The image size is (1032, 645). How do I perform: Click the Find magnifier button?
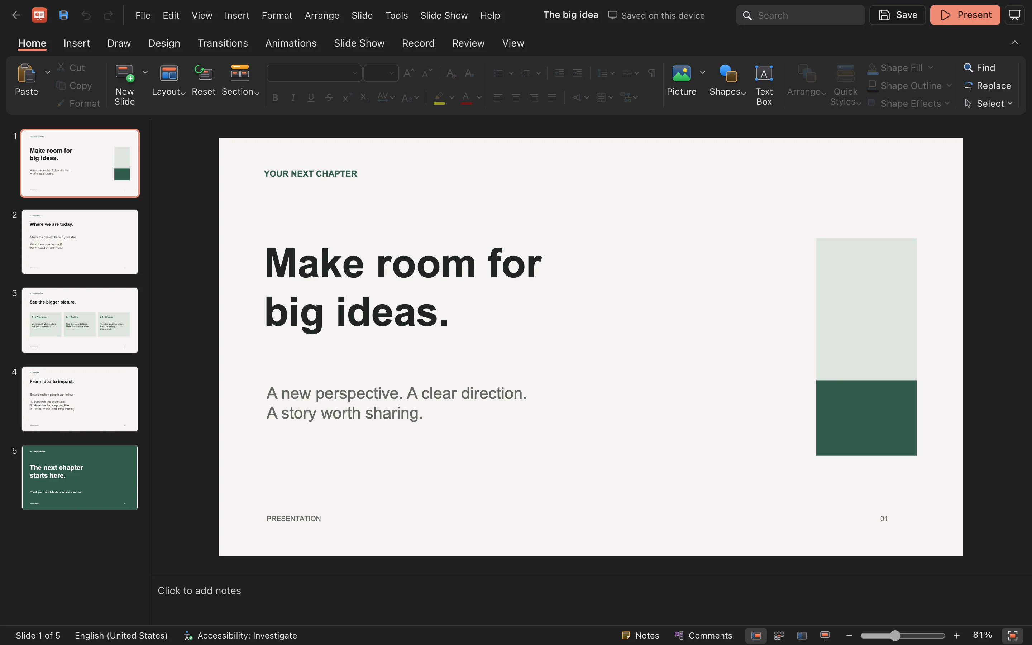tap(980, 68)
